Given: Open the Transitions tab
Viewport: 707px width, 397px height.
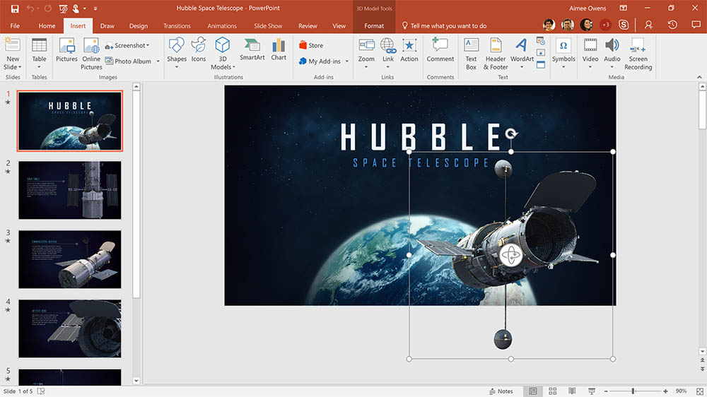Looking at the screenshot, I should pos(177,26).
